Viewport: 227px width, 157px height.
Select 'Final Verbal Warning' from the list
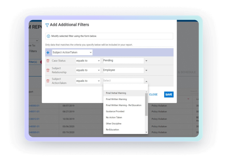click(116, 93)
